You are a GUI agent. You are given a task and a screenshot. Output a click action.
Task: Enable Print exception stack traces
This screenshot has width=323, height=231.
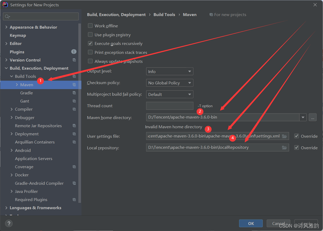(90, 52)
